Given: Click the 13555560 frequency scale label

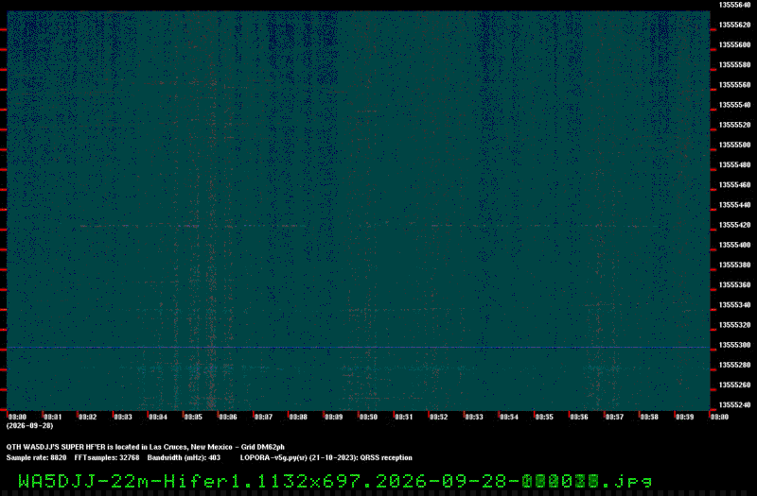Looking at the screenshot, I should [735, 85].
